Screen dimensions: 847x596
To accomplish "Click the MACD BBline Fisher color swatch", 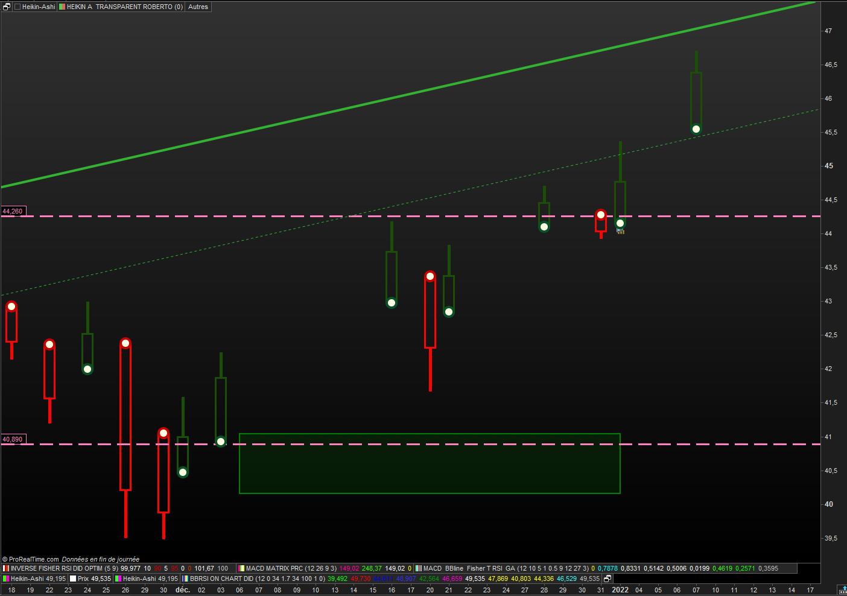I will (x=419, y=568).
